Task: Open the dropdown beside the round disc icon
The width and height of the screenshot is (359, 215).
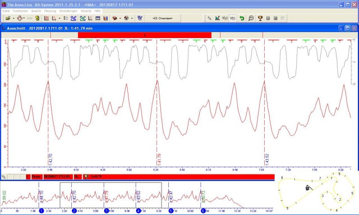Action: pos(131,18)
